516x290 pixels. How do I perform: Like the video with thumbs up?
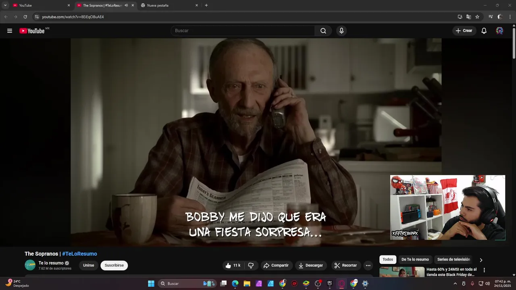click(x=233, y=265)
